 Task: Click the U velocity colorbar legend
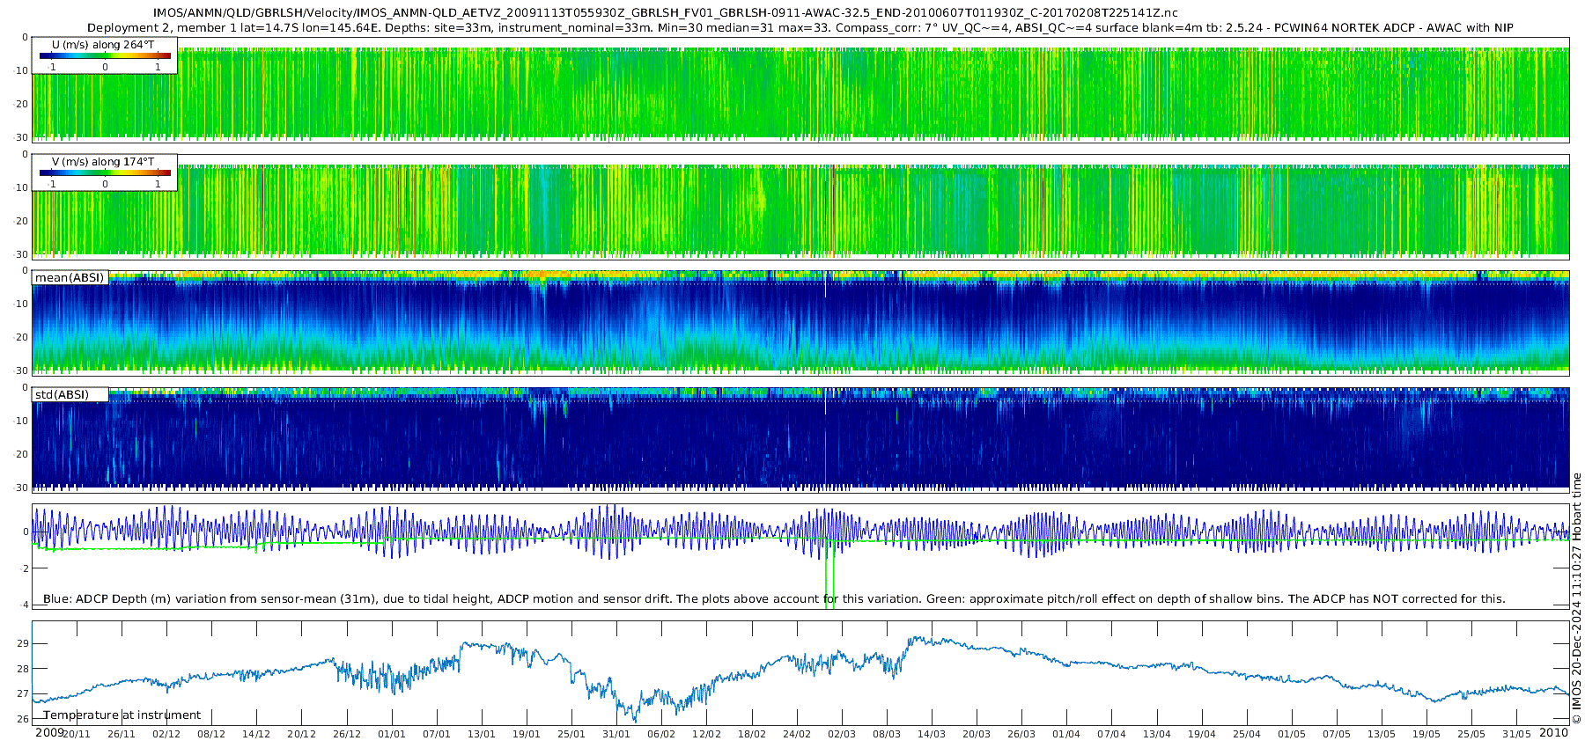105,55
